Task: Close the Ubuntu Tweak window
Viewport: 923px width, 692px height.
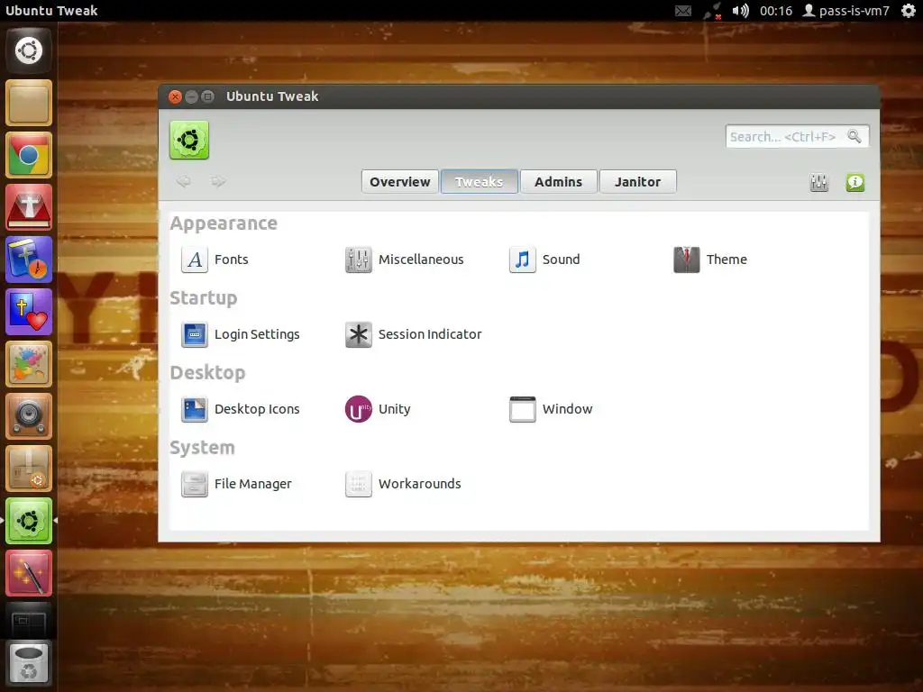Action: tap(175, 96)
